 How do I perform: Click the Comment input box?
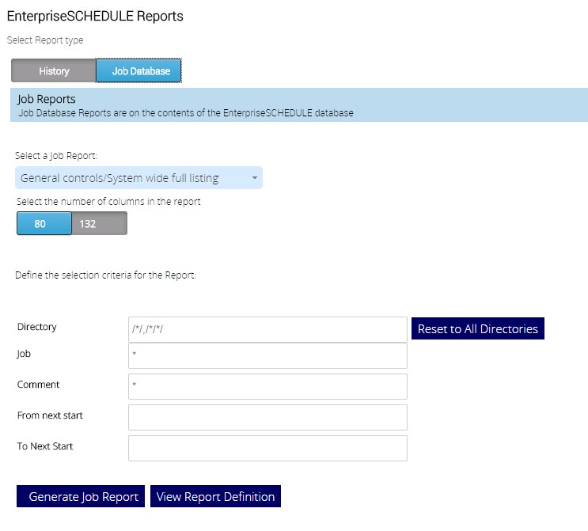pos(267,386)
